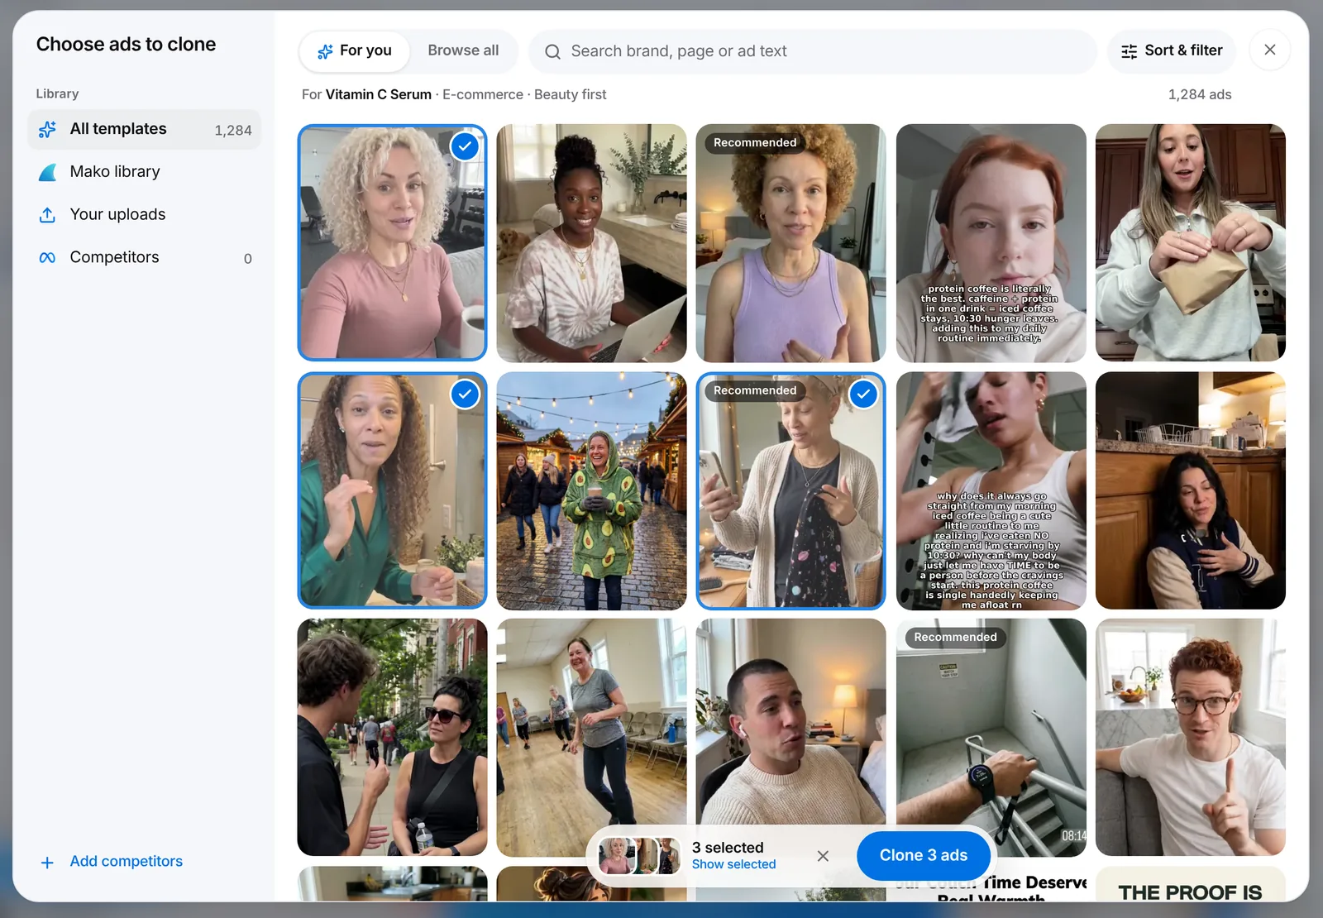Image resolution: width=1323 pixels, height=918 pixels.
Task: Select the redhead protein coffee caption ad
Action: pyautogui.click(x=991, y=243)
